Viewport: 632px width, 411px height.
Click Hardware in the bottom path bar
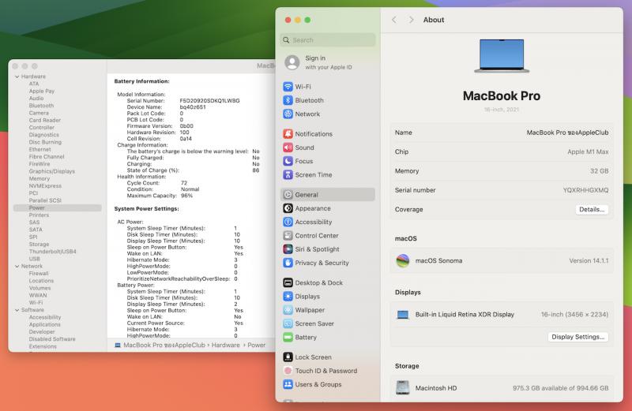tap(225, 345)
